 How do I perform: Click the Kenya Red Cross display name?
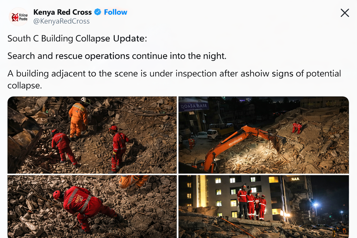tap(62, 12)
